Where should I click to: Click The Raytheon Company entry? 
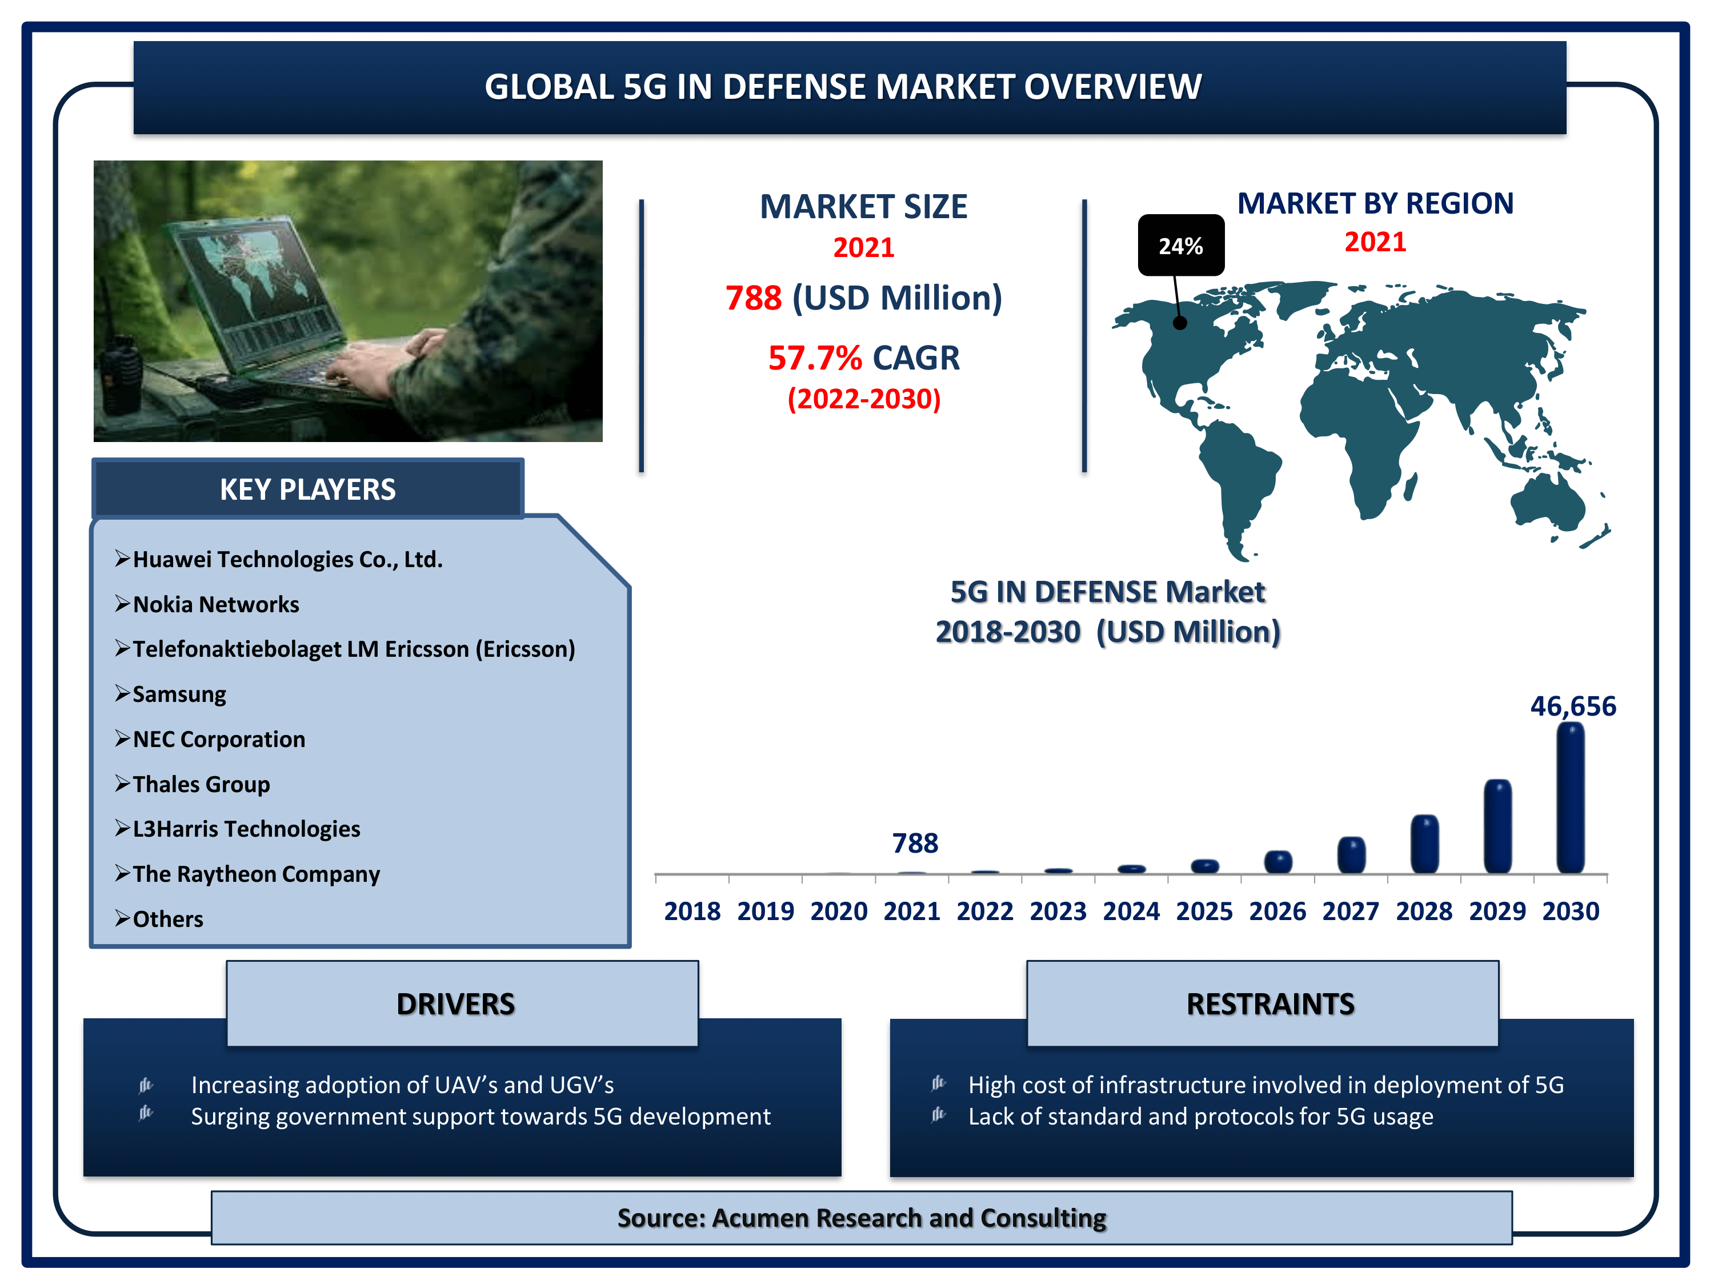[256, 874]
